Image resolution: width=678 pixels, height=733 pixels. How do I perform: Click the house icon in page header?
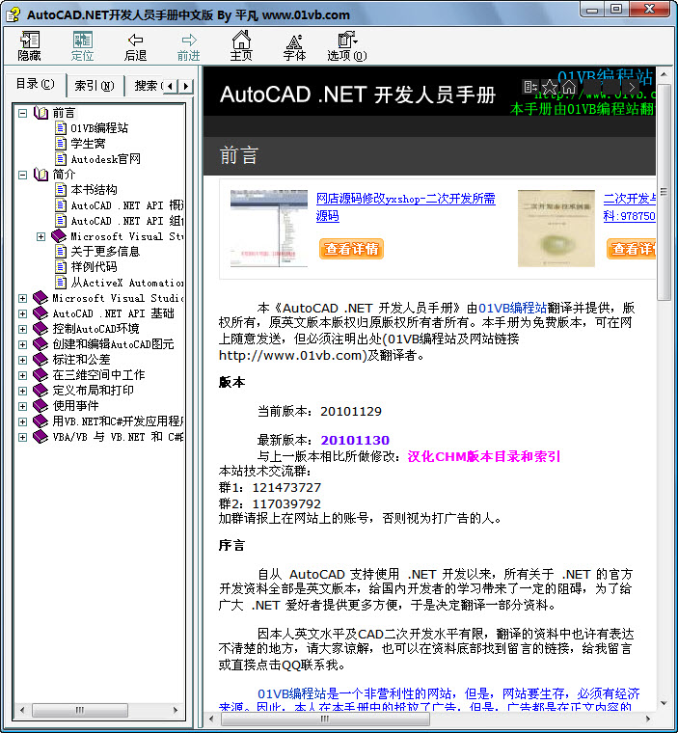point(569,87)
